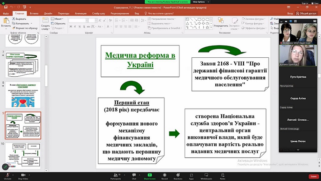Viewport: 321px width, 181px height.
Task: Click the annotation pencil icon
Action: coord(5,167)
